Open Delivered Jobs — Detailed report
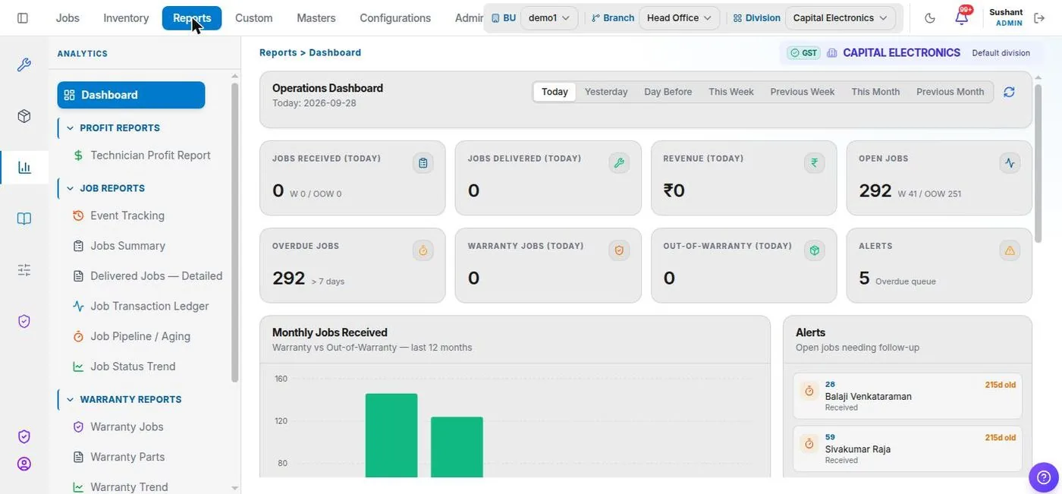The height and width of the screenshot is (494, 1062). (148, 275)
